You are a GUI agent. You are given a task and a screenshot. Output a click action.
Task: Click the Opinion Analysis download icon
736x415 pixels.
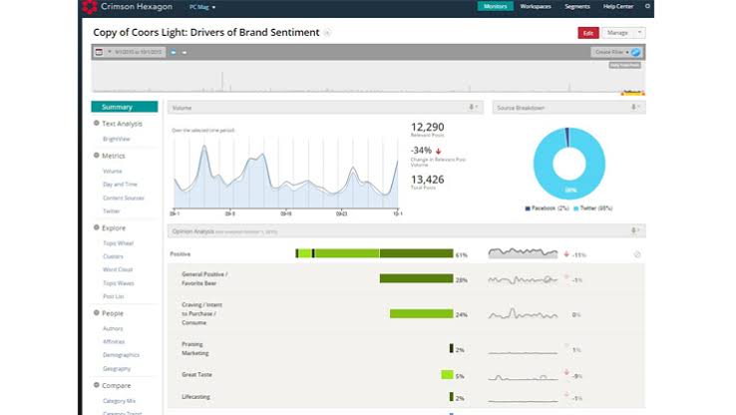coord(634,230)
